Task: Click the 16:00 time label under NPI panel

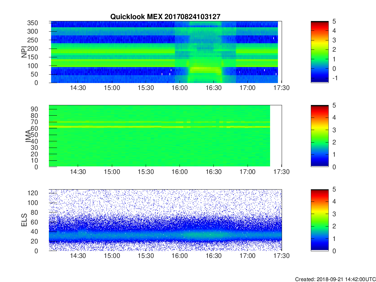Action: (x=180, y=88)
